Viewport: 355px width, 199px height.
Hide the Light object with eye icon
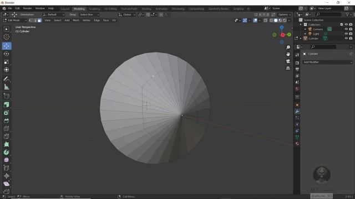tap(346, 34)
